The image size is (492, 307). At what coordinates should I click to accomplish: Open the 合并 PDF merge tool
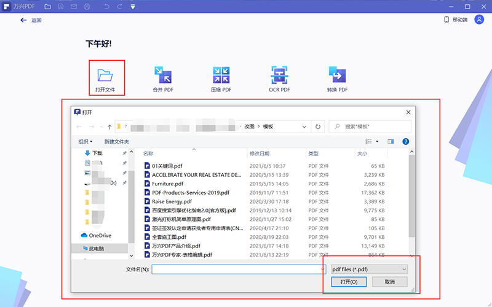(x=162, y=76)
